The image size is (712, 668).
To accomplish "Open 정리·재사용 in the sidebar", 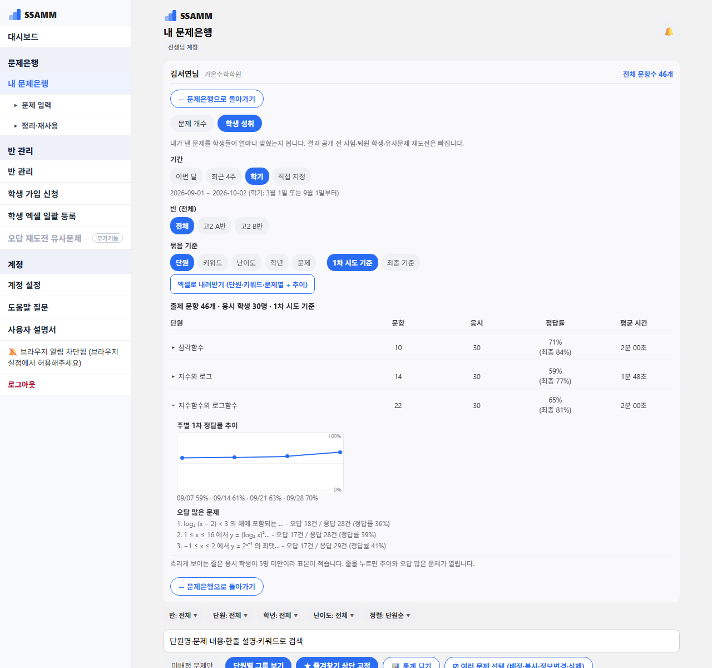I will (x=65, y=125).
